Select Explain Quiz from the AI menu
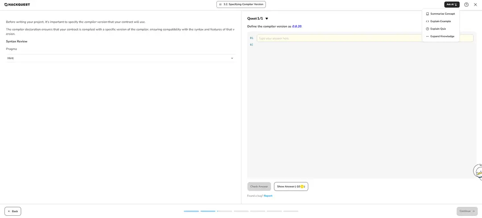Screen dimensions: 482x218 coord(438,29)
